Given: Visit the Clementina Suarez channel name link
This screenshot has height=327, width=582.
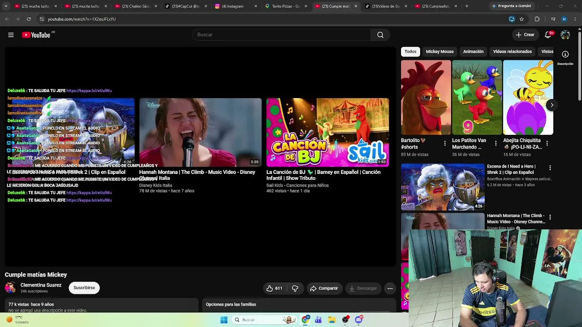Looking at the screenshot, I should 41,285.
